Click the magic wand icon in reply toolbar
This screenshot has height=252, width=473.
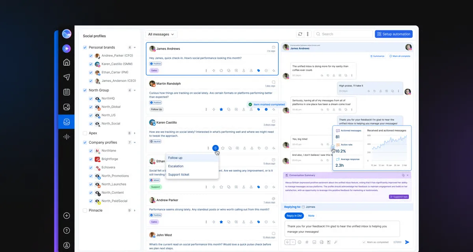(x=336, y=242)
